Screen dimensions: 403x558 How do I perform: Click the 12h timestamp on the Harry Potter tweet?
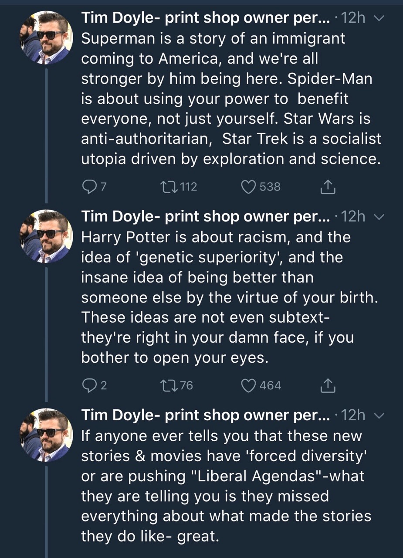pyautogui.click(x=354, y=217)
